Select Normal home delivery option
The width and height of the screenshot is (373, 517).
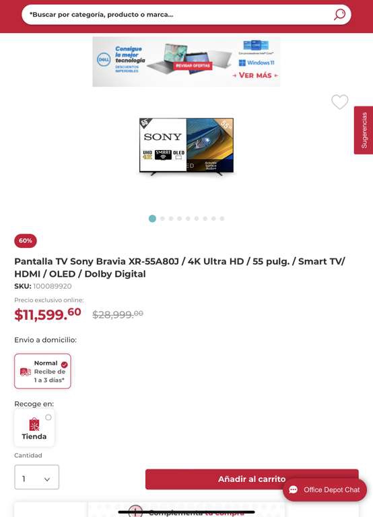pyautogui.click(x=42, y=372)
